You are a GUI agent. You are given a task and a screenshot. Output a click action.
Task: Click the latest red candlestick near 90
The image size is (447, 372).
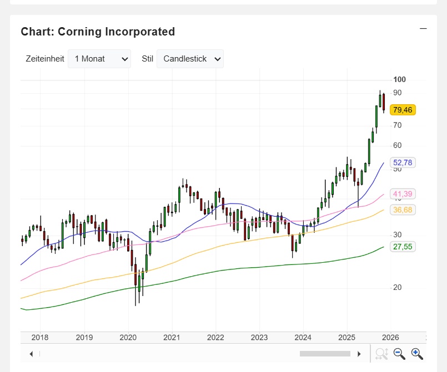(x=384, y=103)
